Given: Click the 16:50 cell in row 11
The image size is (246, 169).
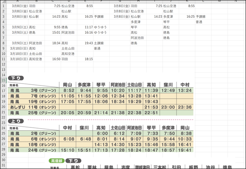Looking at the screenshot, I should point(53,59).
